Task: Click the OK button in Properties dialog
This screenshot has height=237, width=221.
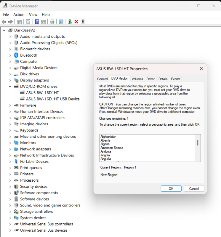Action: [x=171, y=189]
